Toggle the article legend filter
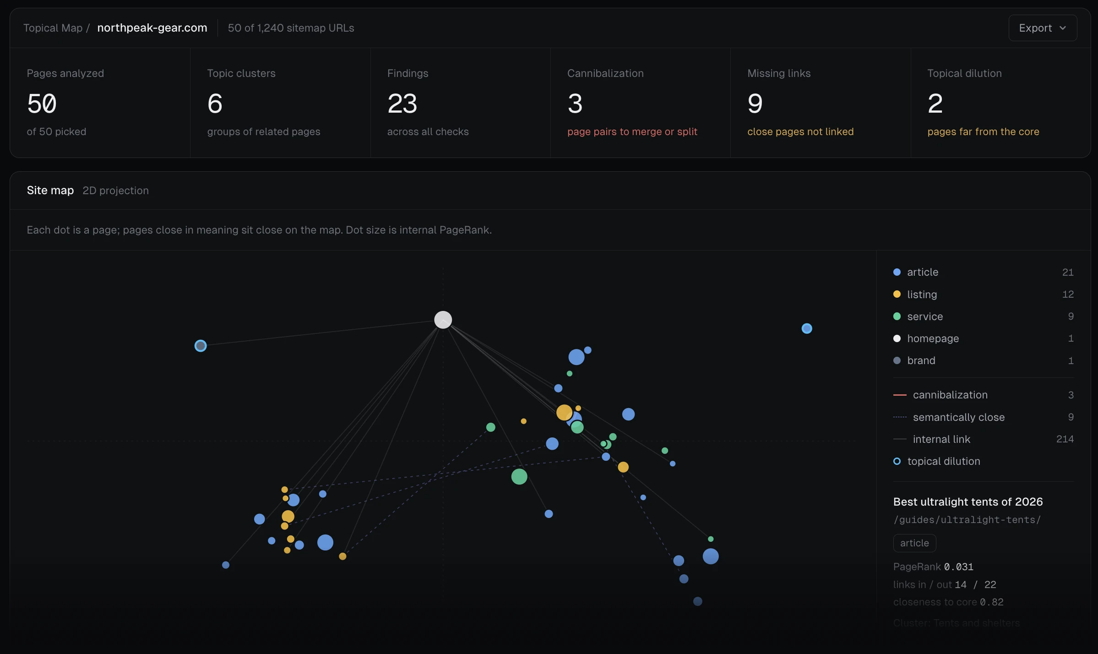1098x654 pixels. click(983, 272)
